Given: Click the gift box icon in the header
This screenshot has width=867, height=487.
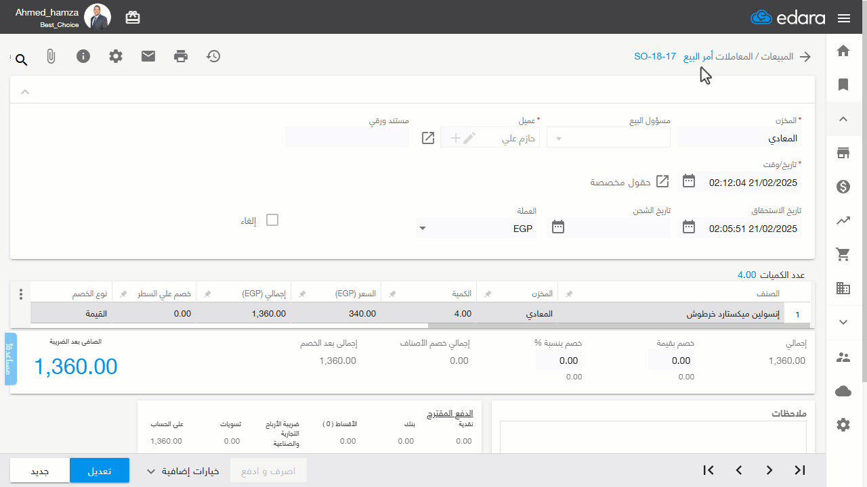Looking at the screenshot, I should [x=133, y=18].
